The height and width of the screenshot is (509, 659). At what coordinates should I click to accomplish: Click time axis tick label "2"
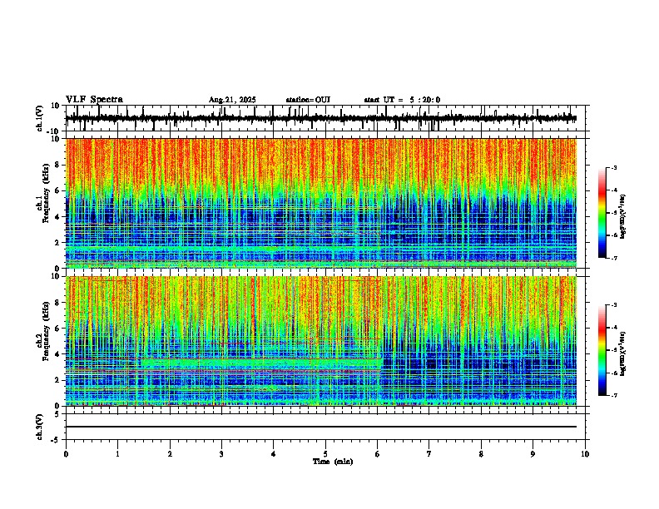click(170, 454)
